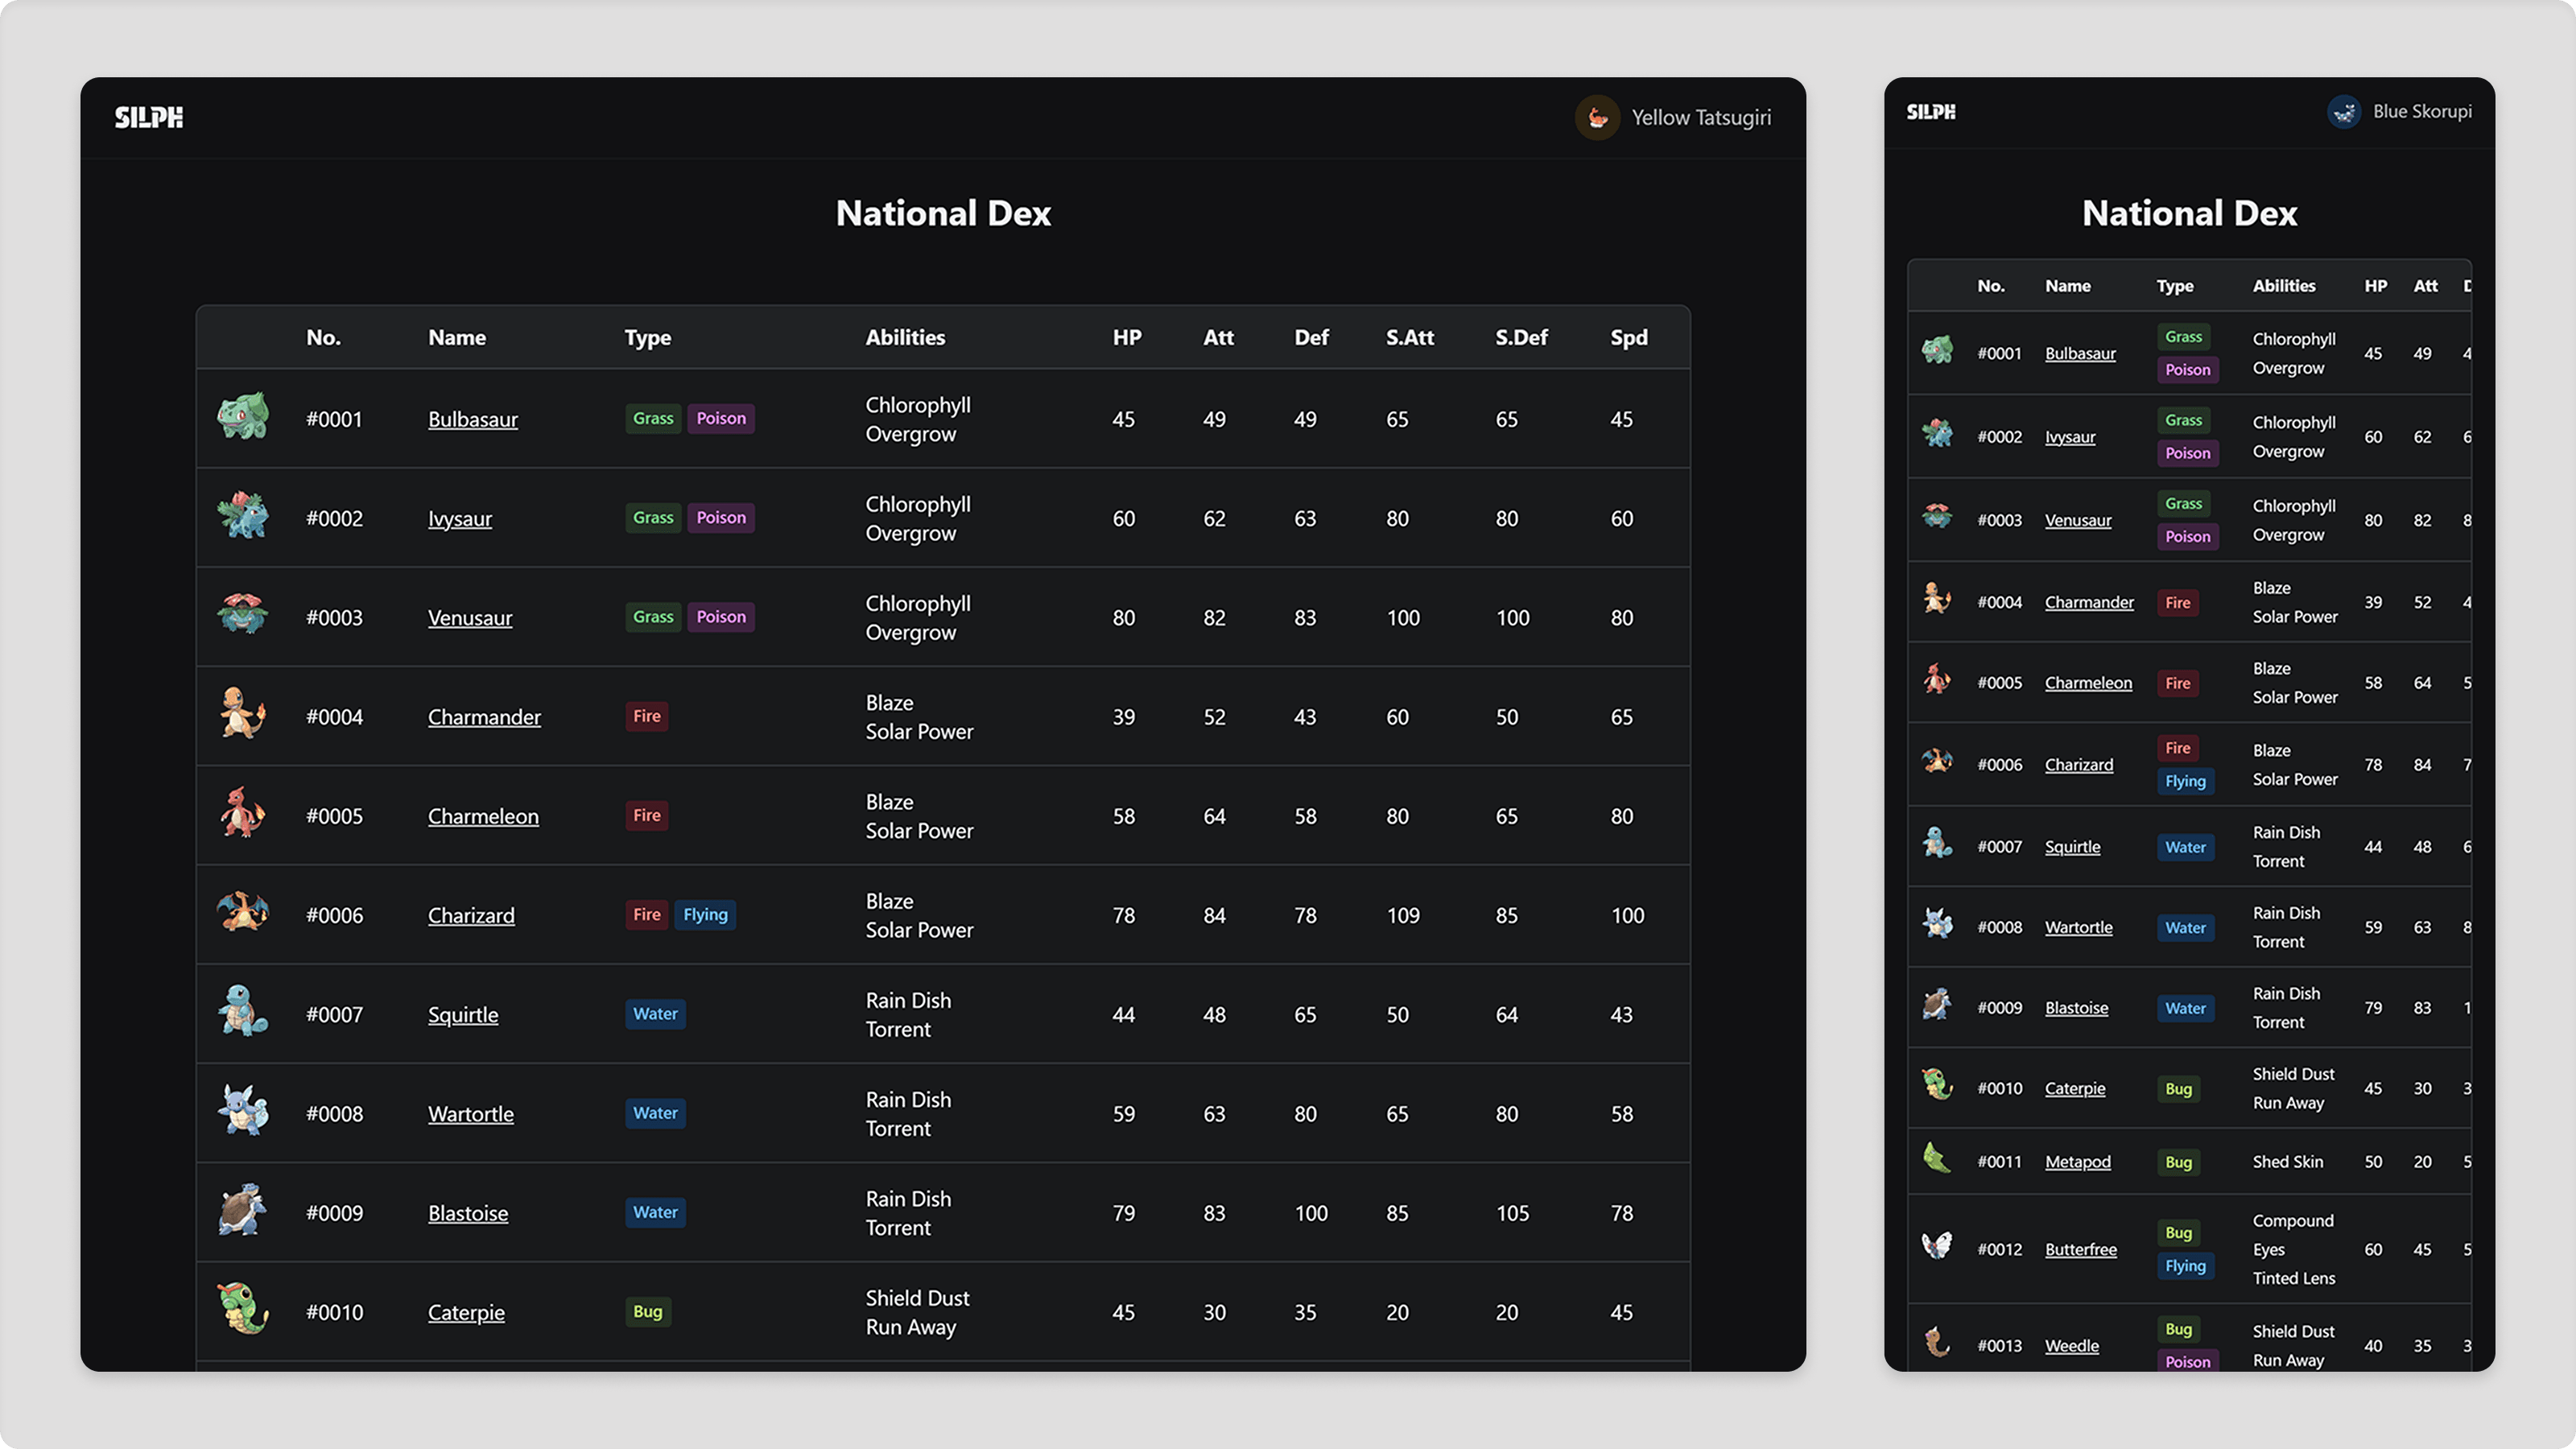Click #0006 number cell in desktop table
Image resolution: width=2576 pixels, height=1449 pixels.
tap(335, 915)
